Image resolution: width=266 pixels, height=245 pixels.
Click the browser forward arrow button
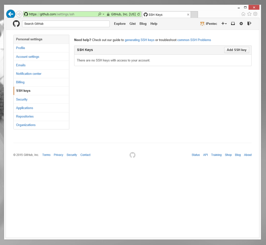pos(19,14)
